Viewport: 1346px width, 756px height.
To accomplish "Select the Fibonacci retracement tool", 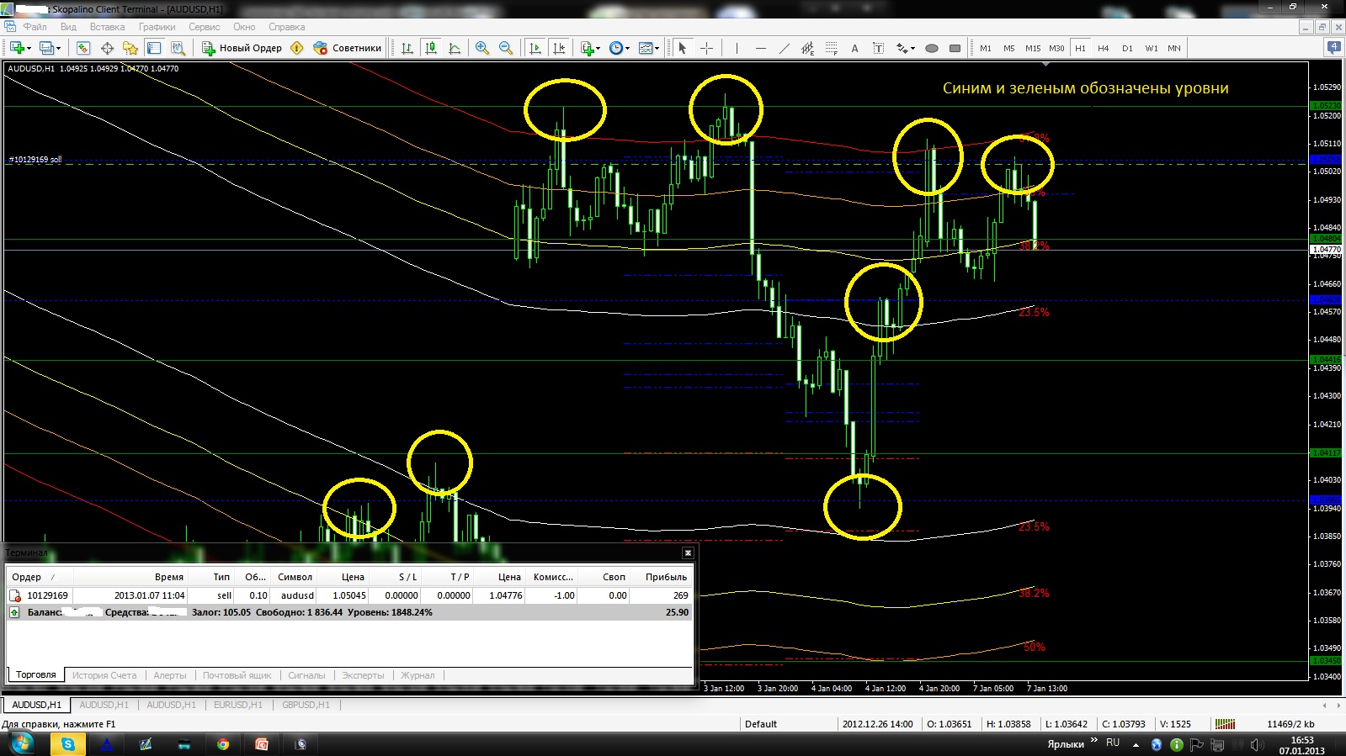I will pyautogui.click(x=832, y=48).
